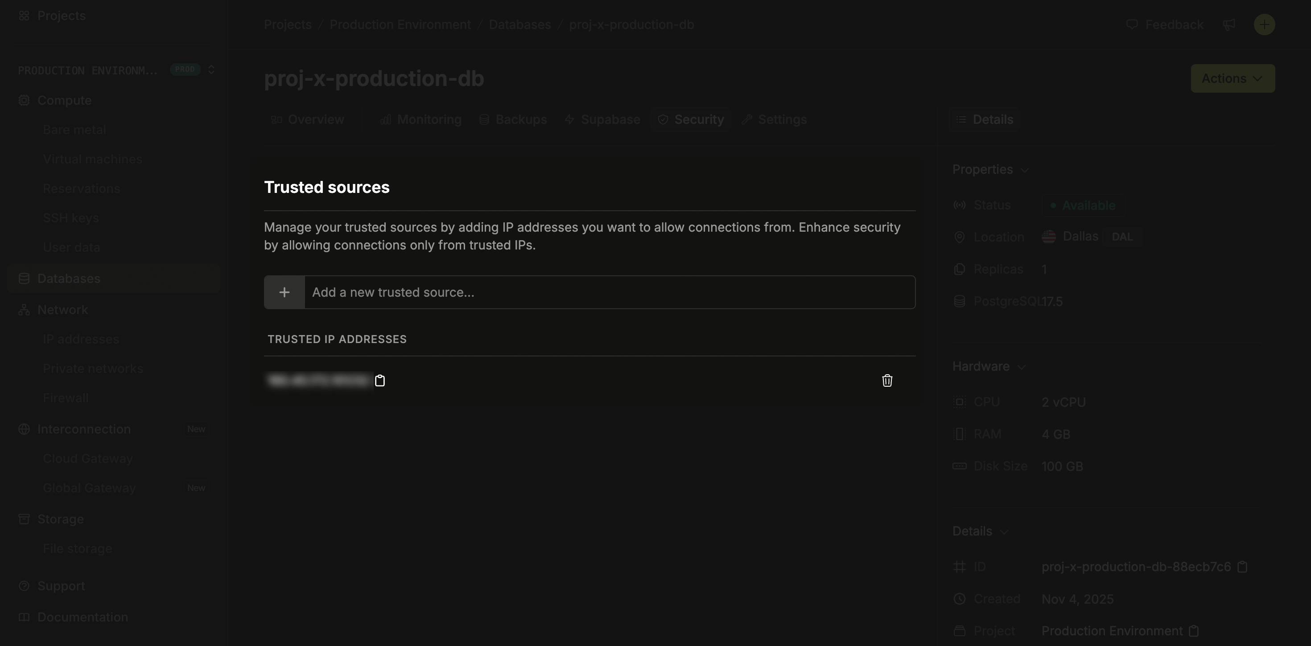This screenshot has height=646, width=1311.
Task: Copy the database ID proj-x-production-db-88ecb7c6
Action: tap(1243, 567)
